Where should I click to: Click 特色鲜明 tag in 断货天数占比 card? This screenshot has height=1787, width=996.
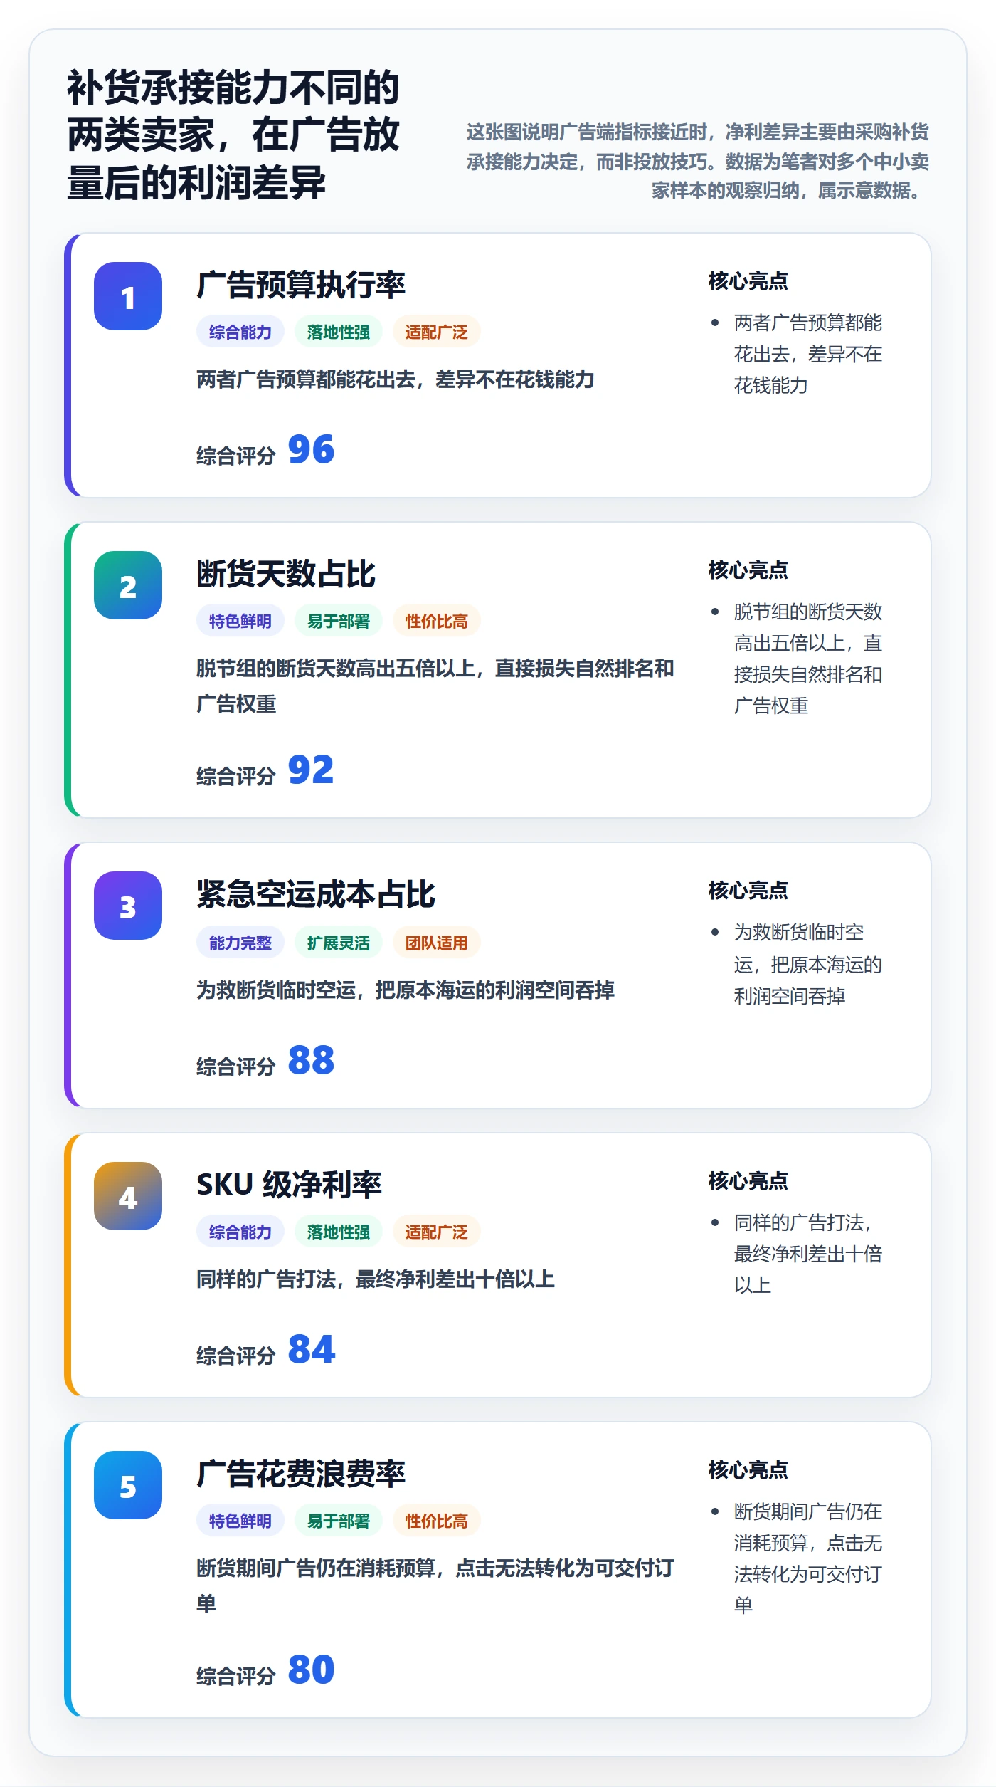[240, 621]
